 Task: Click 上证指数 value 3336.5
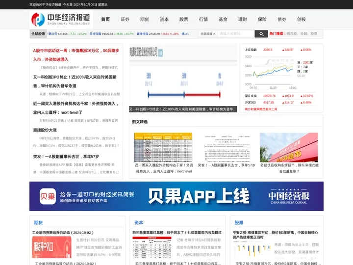pos(268,50)
